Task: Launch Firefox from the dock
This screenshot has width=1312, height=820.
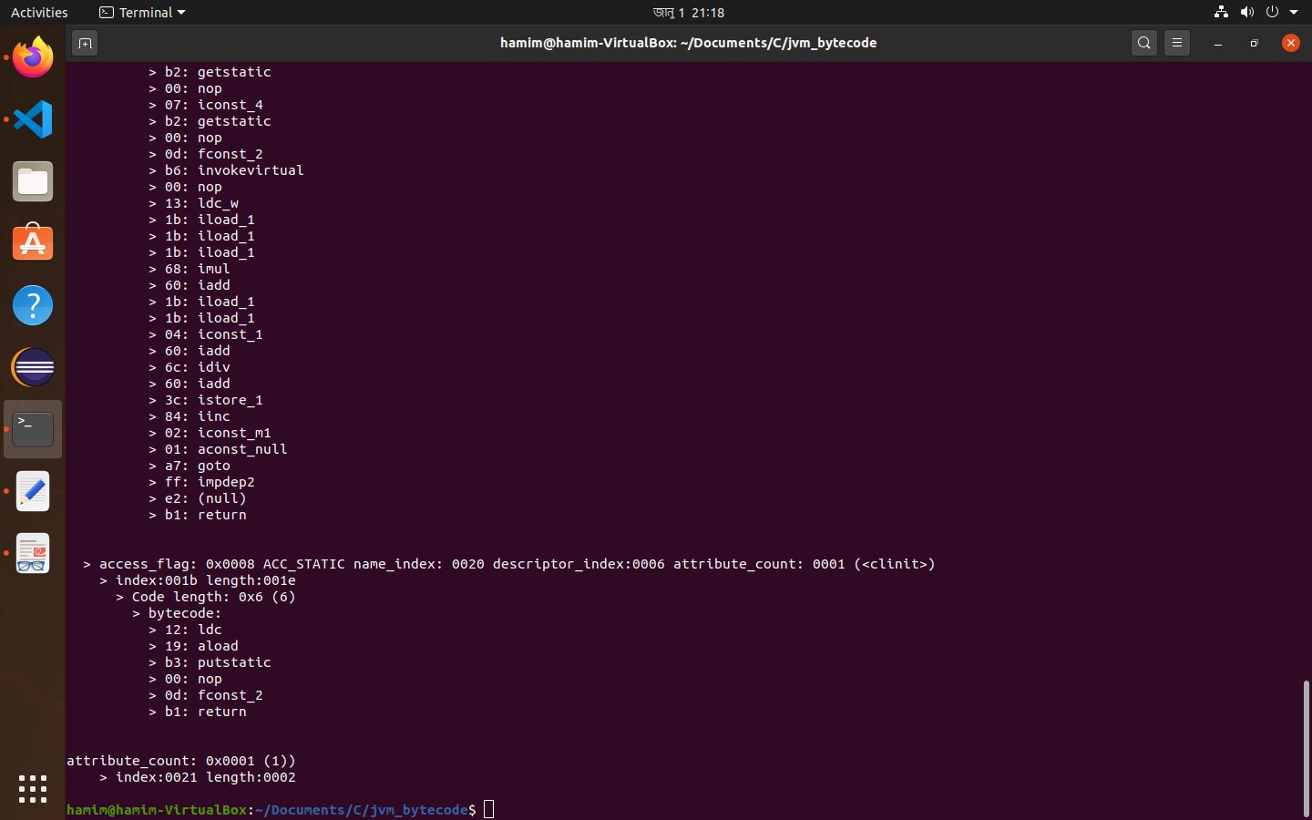Action: pyautogui.click(x=33, y=57)
